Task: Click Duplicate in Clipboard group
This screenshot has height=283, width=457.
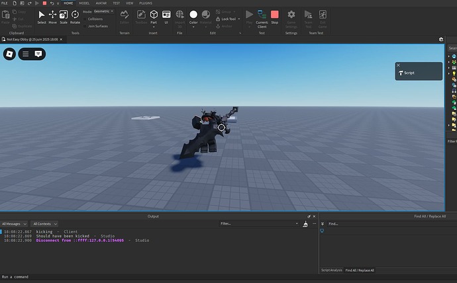Action: (22, 26)
